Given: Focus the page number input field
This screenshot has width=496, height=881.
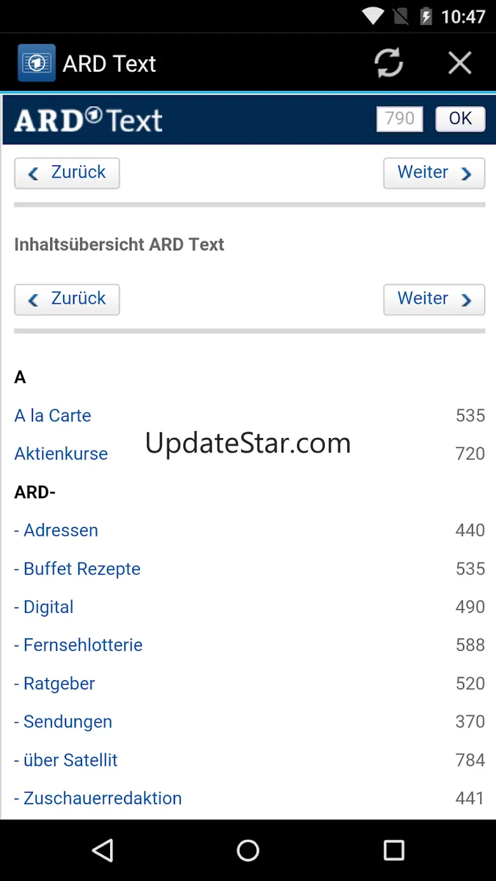Looking at the screenshot, I should [399, 119].
